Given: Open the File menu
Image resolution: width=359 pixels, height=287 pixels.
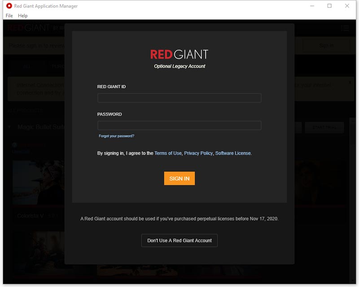Looking at the screenshot, I should pyautogui.click(x=9, y=16).
